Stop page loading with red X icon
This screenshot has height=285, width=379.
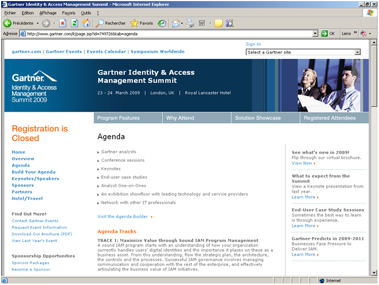[x=63, y=23]
